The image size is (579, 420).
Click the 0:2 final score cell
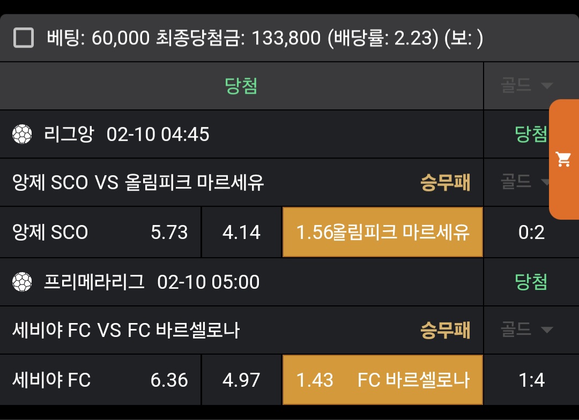pos(531,232)
